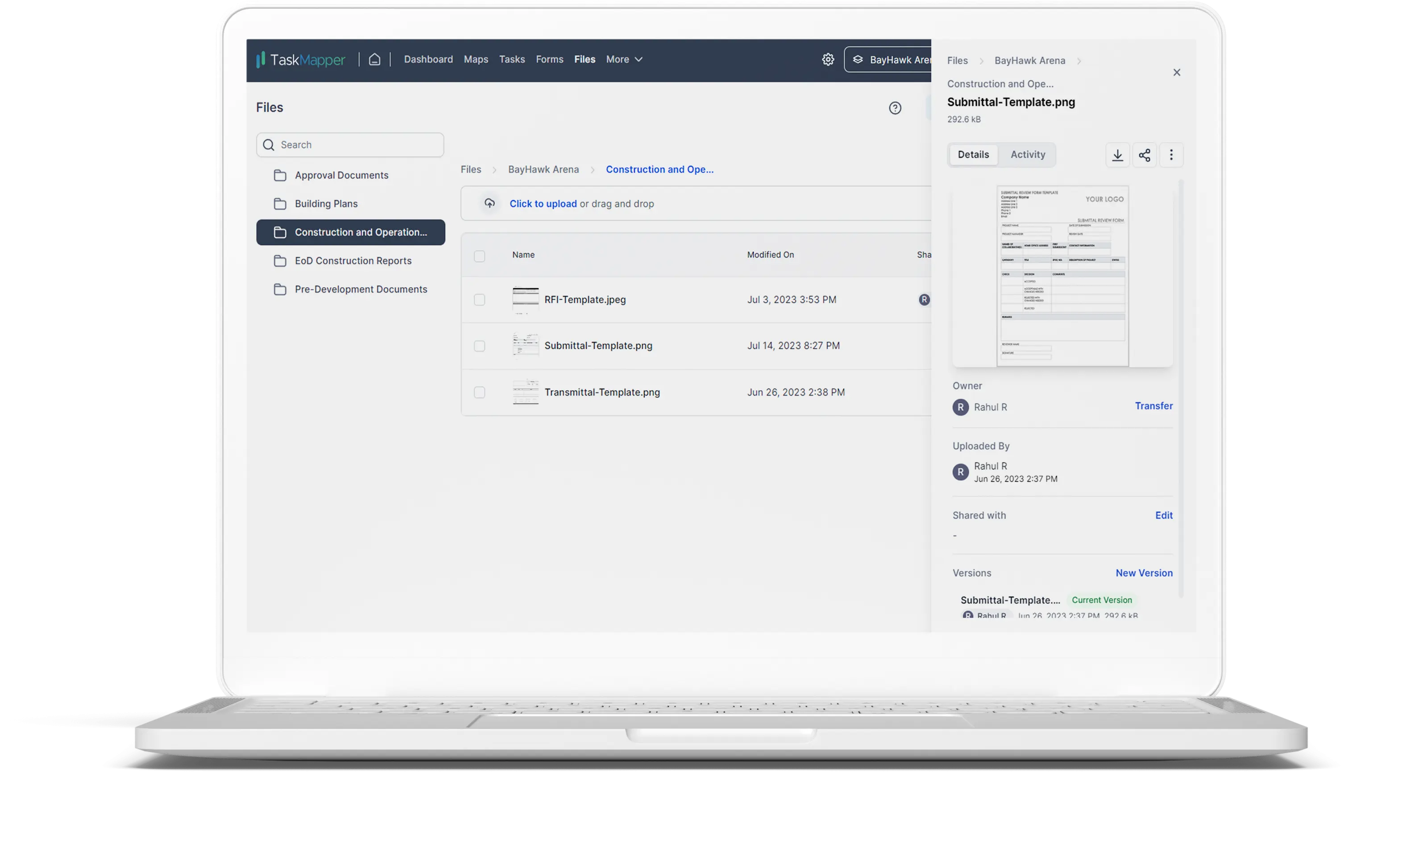Click the help question mark icon
1423x866 pixels.
(x=895, y=108)
